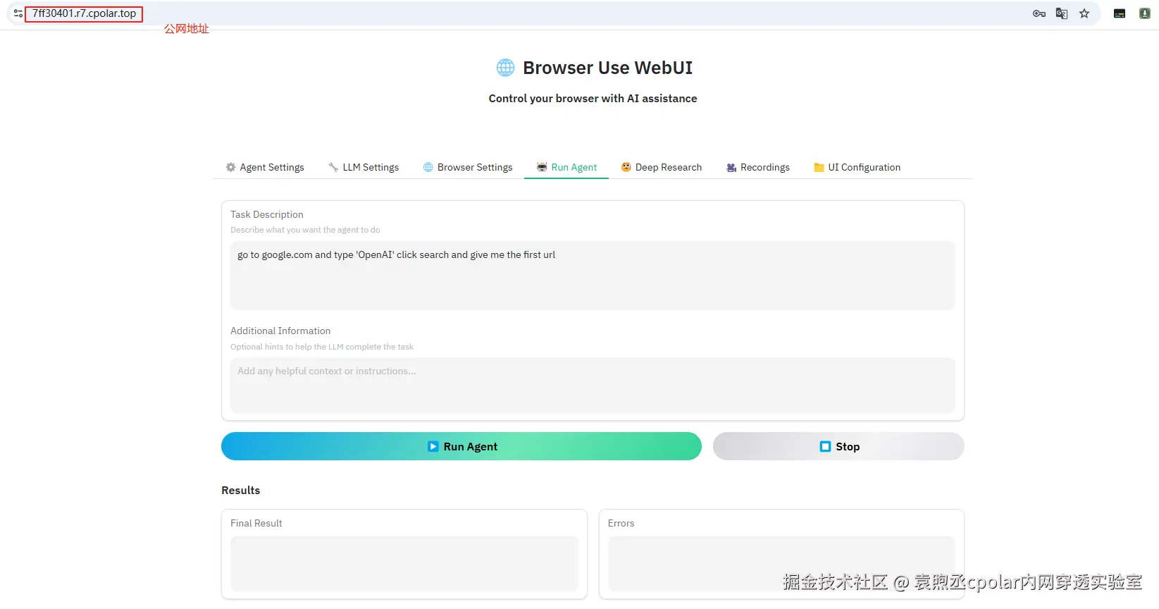Open the Browser Settings tab
Screen dimensions: 1159x609
(468, 167)
